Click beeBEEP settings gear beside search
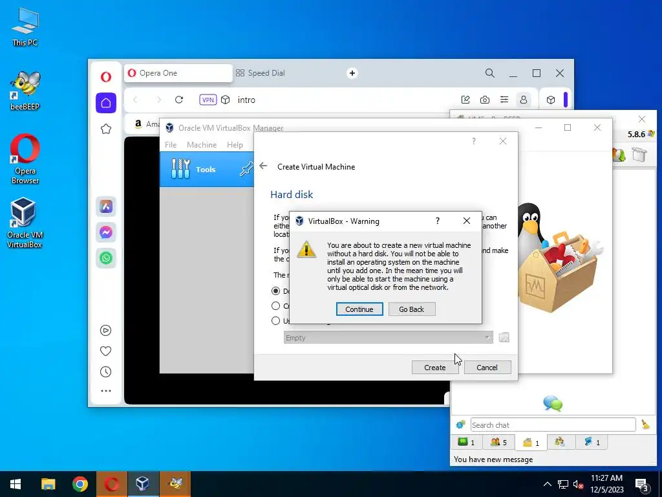662x497 pixels. (x=460, y=425)
